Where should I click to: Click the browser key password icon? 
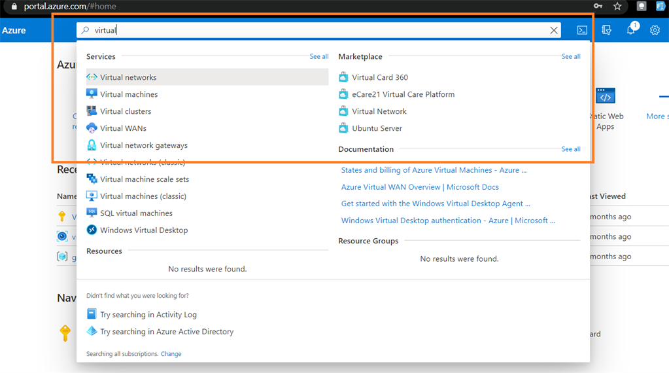pyautogui.click(x=598, y=7)
